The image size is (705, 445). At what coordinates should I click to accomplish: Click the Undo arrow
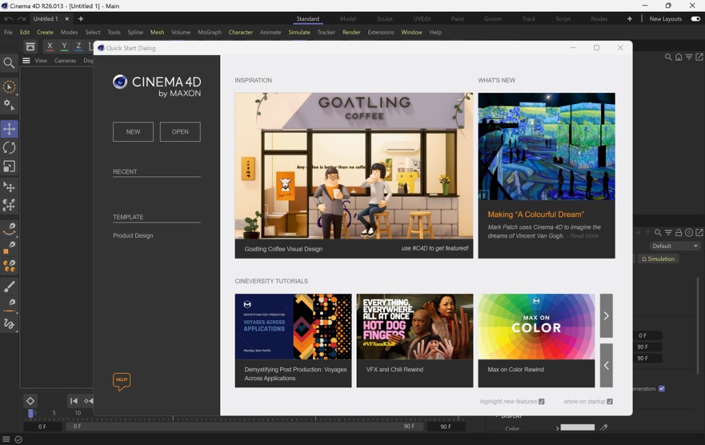coord(8,19)
